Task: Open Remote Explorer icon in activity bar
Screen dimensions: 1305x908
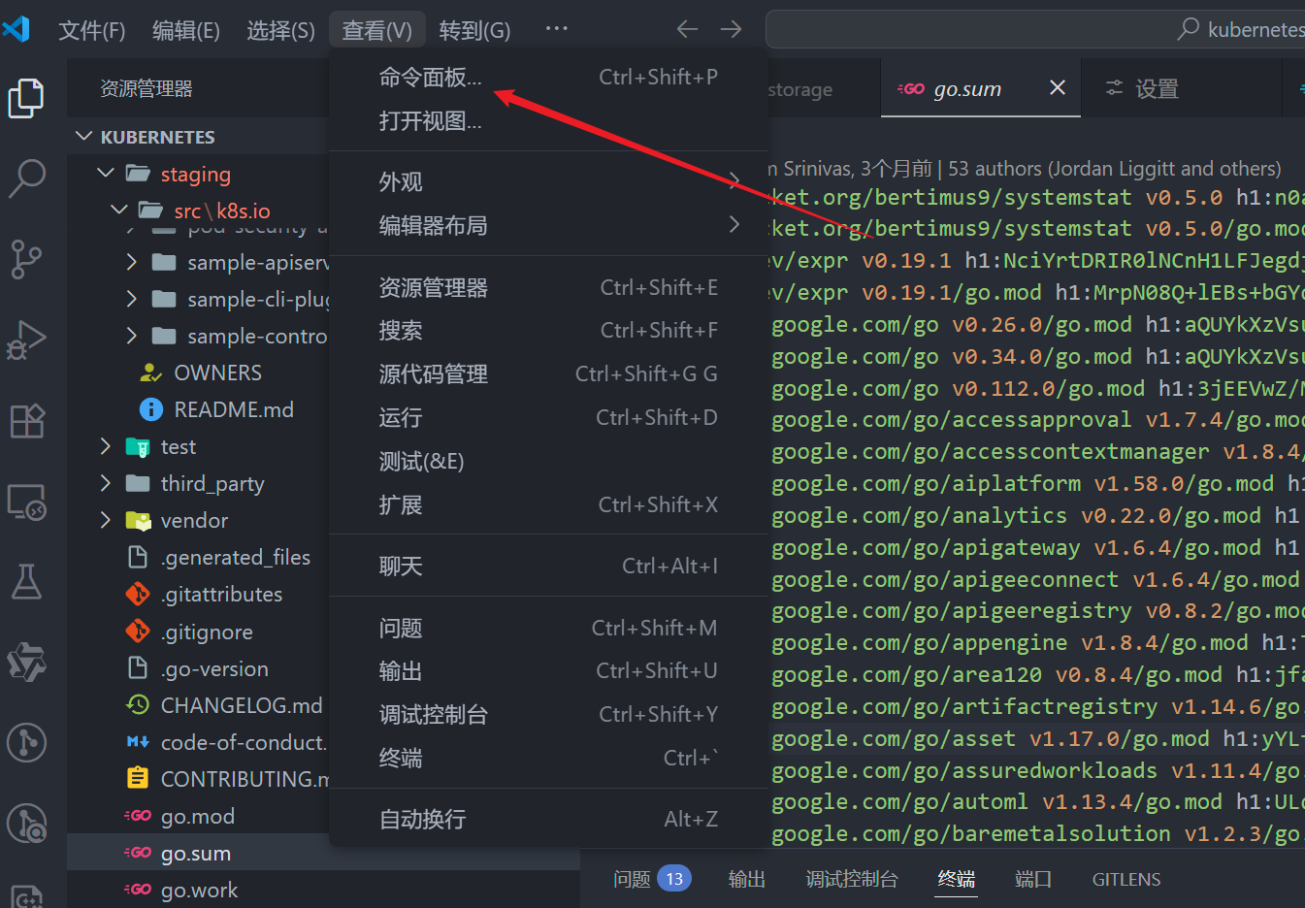Action: 26,502
